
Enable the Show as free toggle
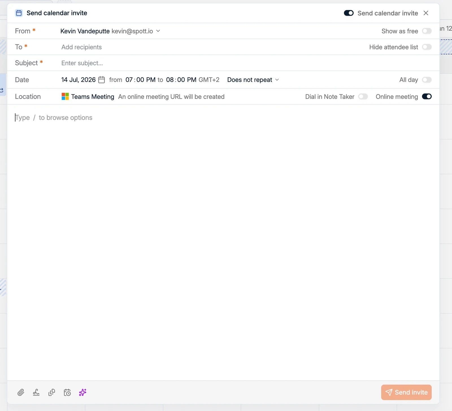coord(427,31)
